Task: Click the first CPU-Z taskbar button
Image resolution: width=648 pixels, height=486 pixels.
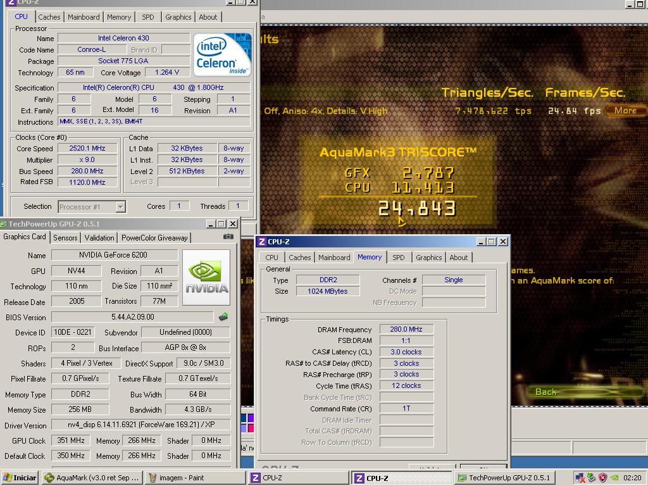Action: 299,478
